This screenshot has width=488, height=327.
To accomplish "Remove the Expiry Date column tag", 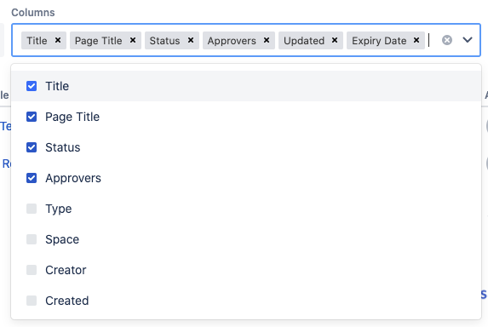I will coord(416,40).
